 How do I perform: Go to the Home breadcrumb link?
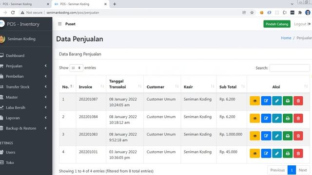[286, 38]
